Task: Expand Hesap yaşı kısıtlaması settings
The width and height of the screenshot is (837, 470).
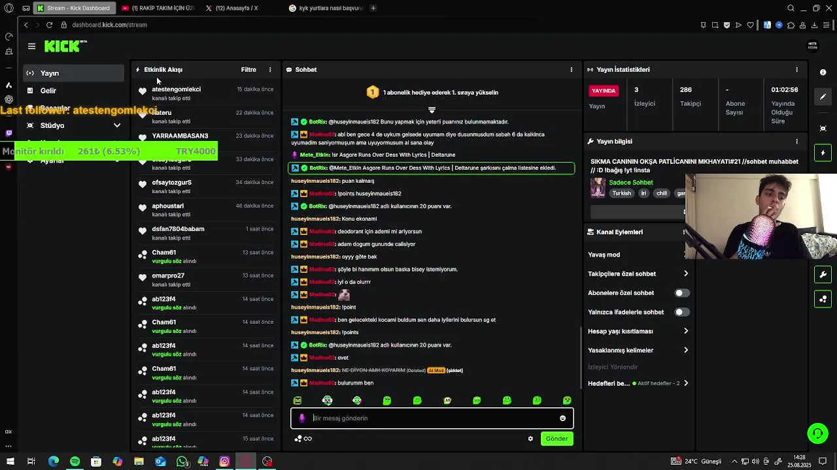Action: coord(638,332)
